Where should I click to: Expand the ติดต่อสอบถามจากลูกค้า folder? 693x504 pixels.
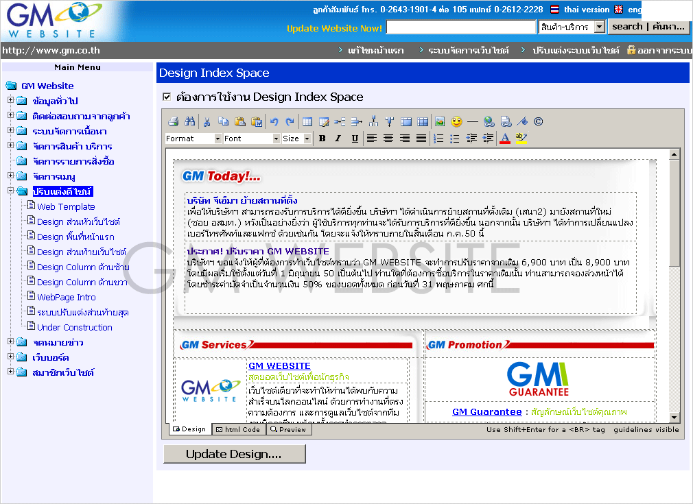tap(10, 115)
